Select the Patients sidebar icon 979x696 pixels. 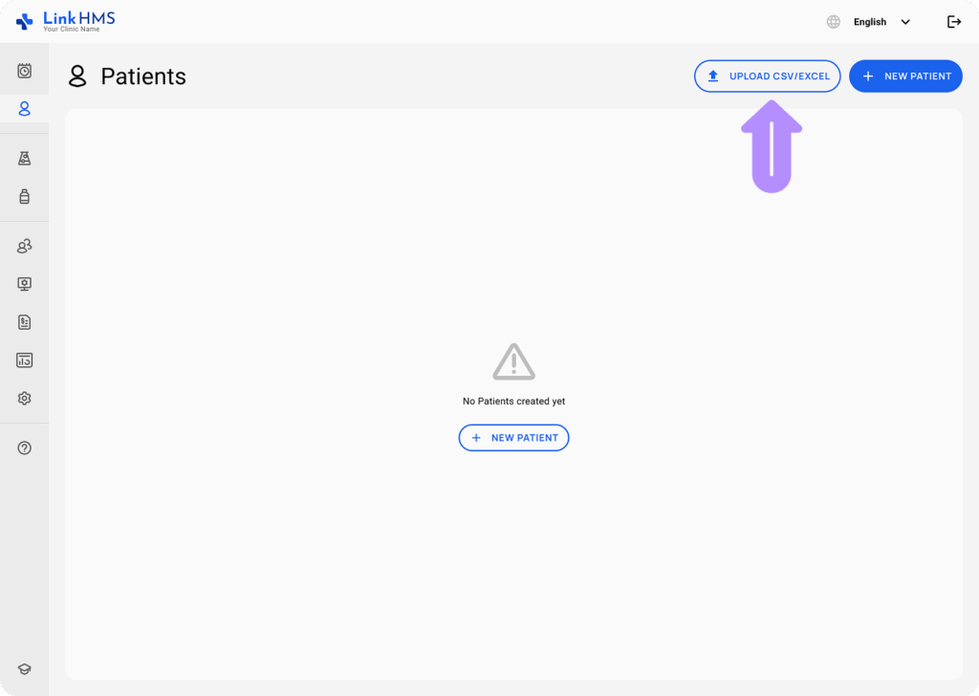tap(25, 109)
